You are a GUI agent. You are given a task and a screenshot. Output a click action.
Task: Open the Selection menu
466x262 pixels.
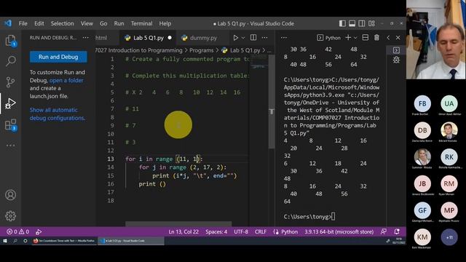(62, 23)
